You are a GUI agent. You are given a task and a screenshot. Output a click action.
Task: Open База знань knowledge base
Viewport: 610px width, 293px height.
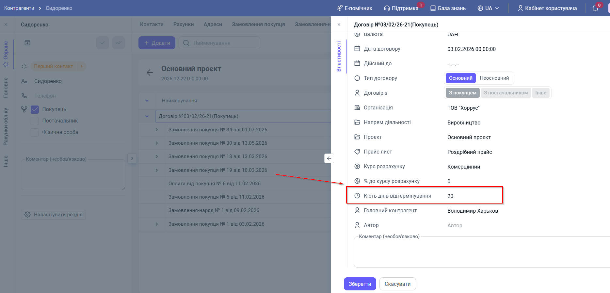click(448, 8)
